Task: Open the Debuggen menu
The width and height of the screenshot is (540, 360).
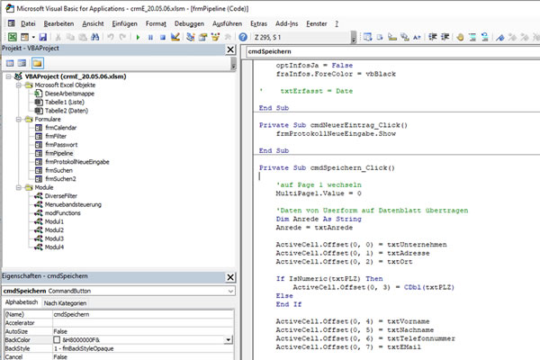Action: (x=188, y=21)
